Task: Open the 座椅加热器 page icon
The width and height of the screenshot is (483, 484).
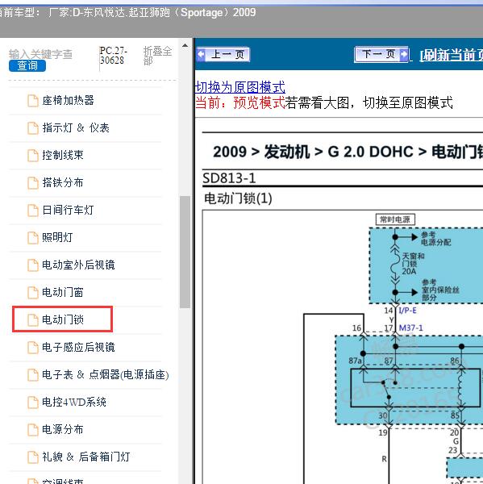Action: point(33,101)
